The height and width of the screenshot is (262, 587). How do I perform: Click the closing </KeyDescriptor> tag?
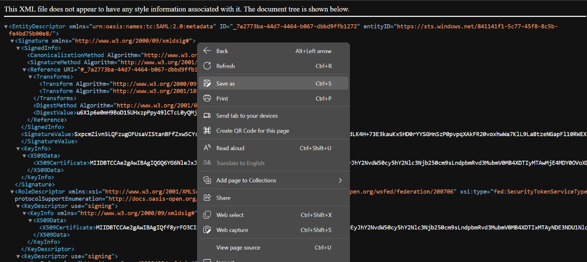click(x=48, y=249)
